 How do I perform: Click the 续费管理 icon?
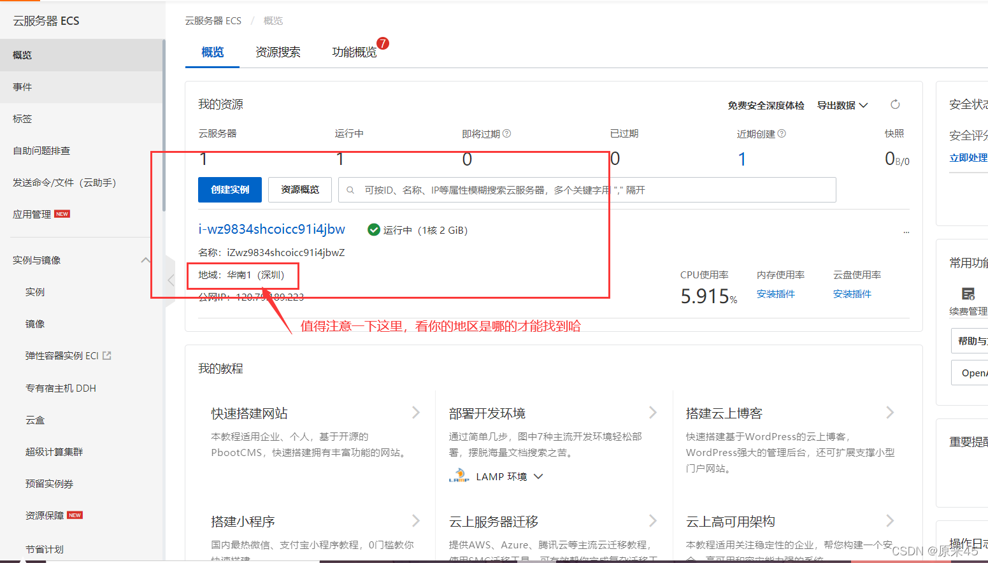(x=968, y=294)
